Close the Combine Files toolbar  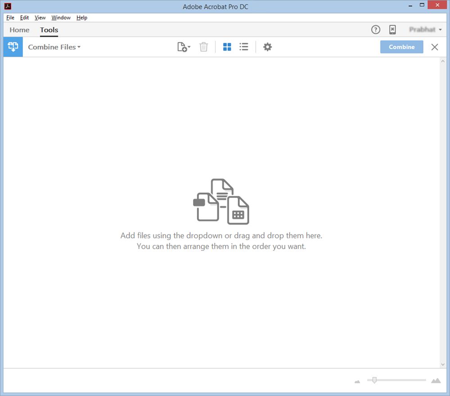point(435,47)
